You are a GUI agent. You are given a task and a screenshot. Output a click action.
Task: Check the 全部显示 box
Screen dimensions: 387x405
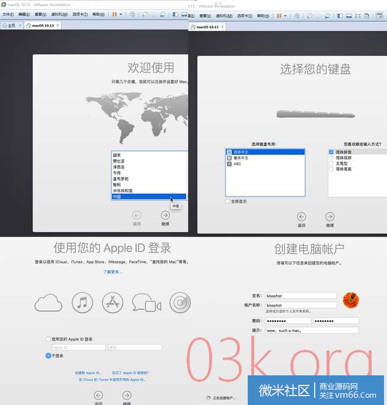point(228,201)
